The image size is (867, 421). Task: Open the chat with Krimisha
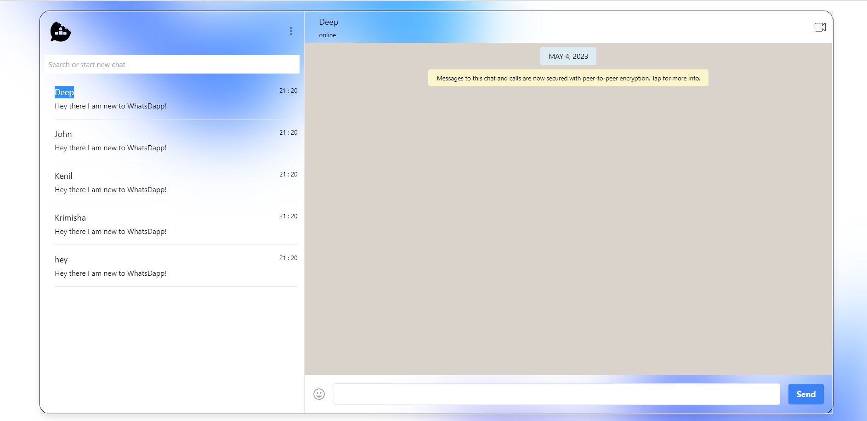(176, 224)
